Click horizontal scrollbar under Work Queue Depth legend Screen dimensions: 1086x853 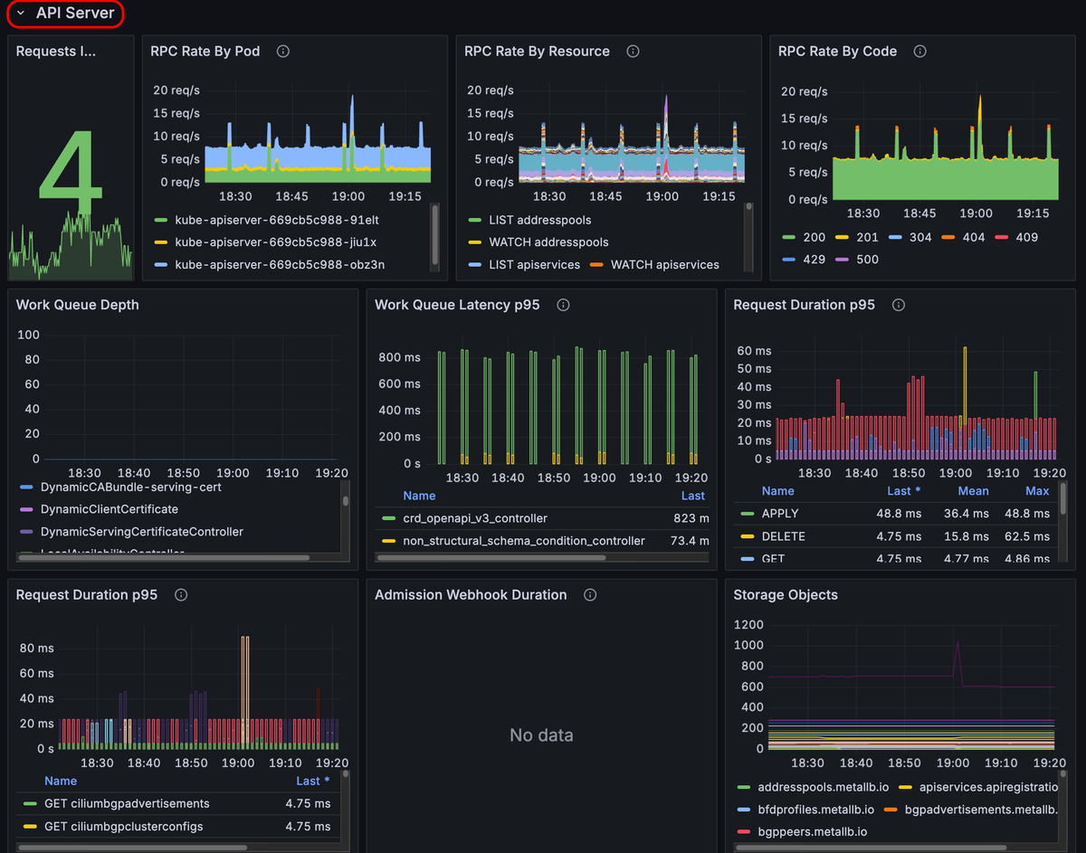coord(163,558)
